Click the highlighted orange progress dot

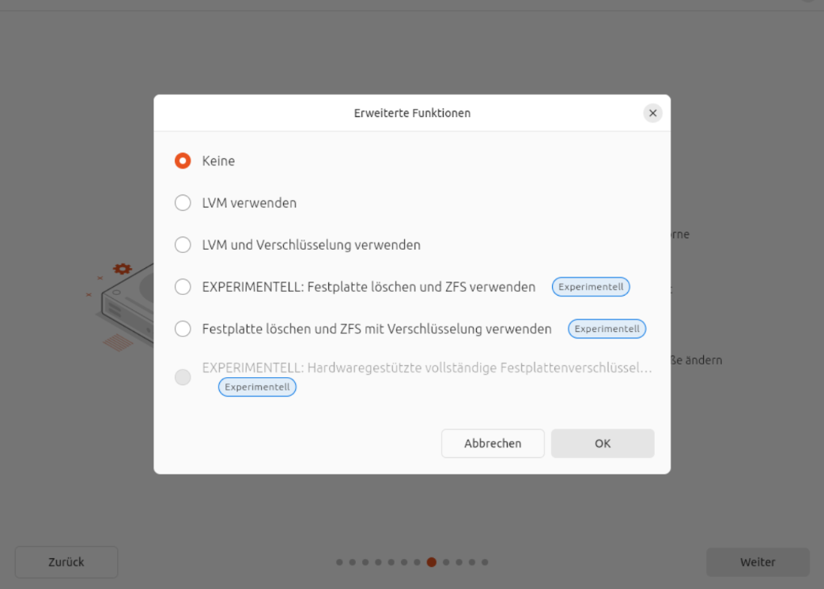pyautogui.click(x=432, y=562)
